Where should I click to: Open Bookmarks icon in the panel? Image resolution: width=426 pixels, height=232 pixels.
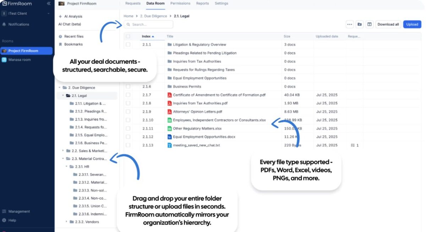[61, 44]
